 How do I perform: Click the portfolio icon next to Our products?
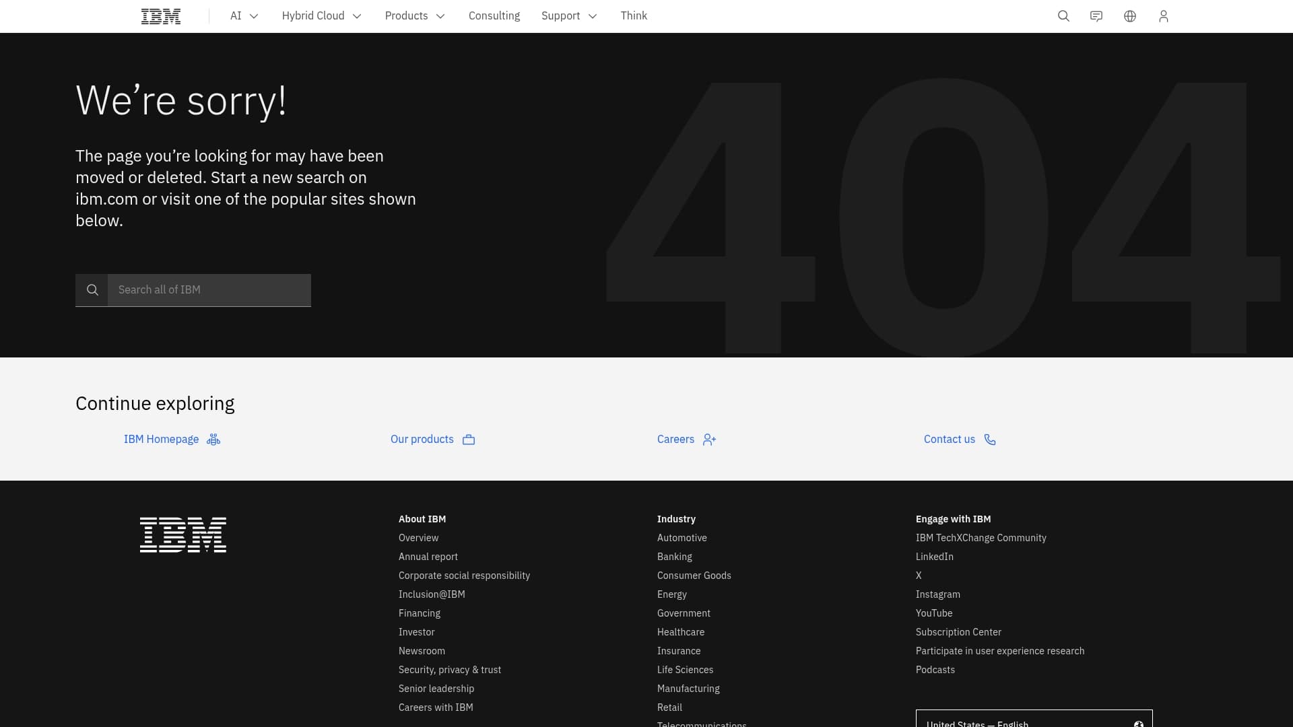coord(469,440)
